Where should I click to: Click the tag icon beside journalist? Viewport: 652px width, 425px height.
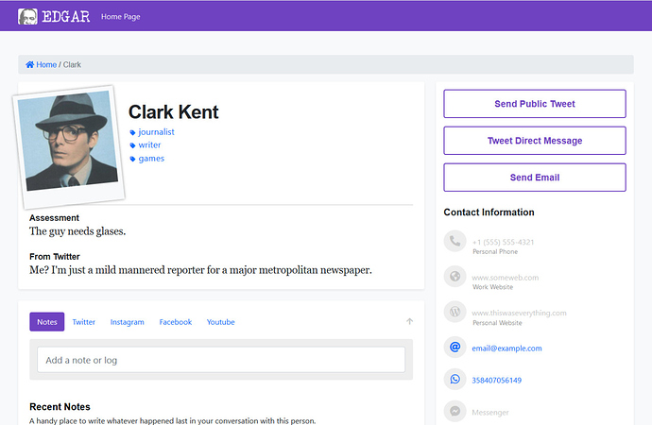(x=132, y=132)
